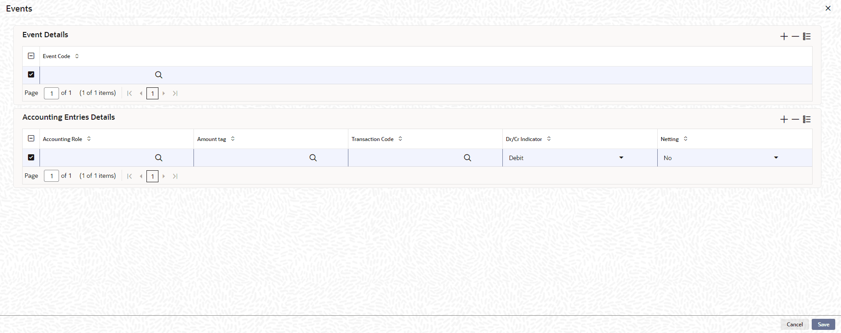Uncheck the Event Details row checkbox
The image size is (841, 333).
pos(31,74)
